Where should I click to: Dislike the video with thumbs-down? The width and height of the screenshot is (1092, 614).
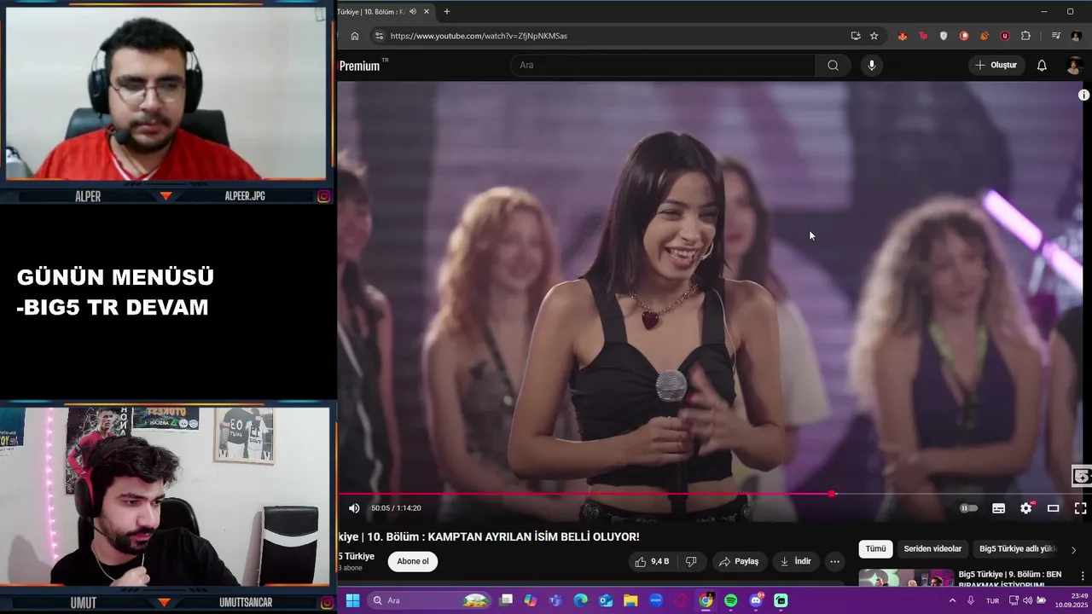pos(691,561)
